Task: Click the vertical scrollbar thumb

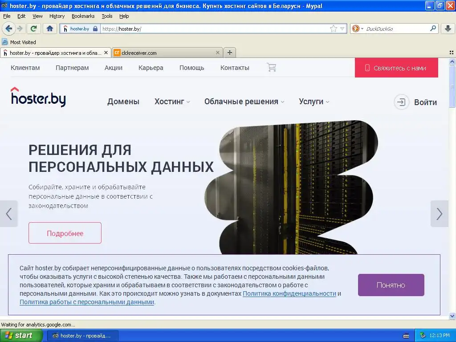Action: click(452, 86)
